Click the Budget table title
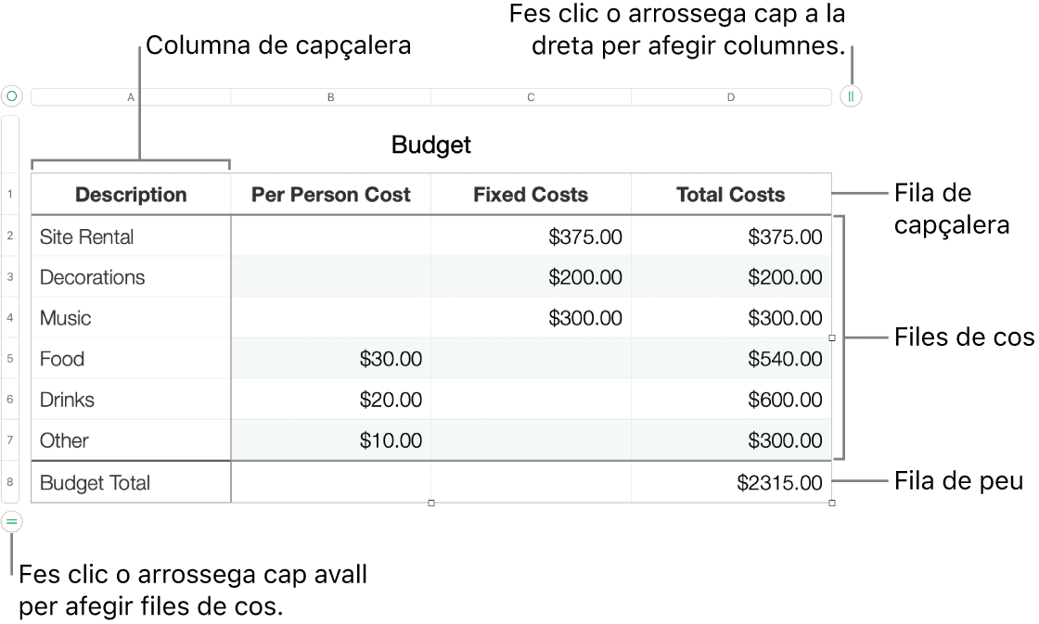 [x=430, y=146]
